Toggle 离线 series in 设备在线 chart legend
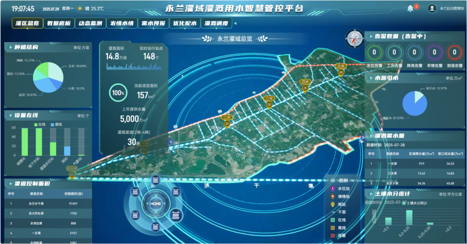467x244 pixels. pos(57,125)
